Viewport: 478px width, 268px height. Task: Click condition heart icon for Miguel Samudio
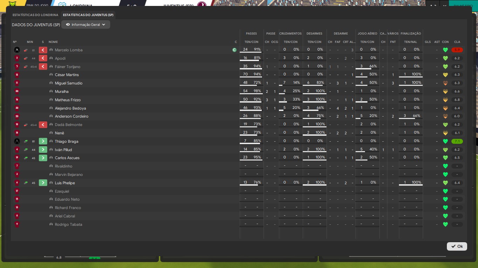[445, 83]
